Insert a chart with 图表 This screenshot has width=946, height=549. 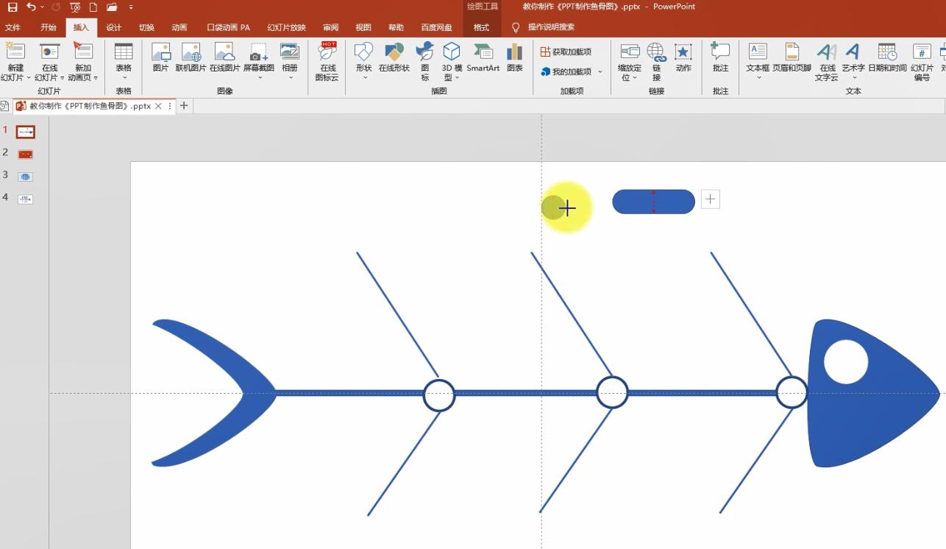(515, 57)
